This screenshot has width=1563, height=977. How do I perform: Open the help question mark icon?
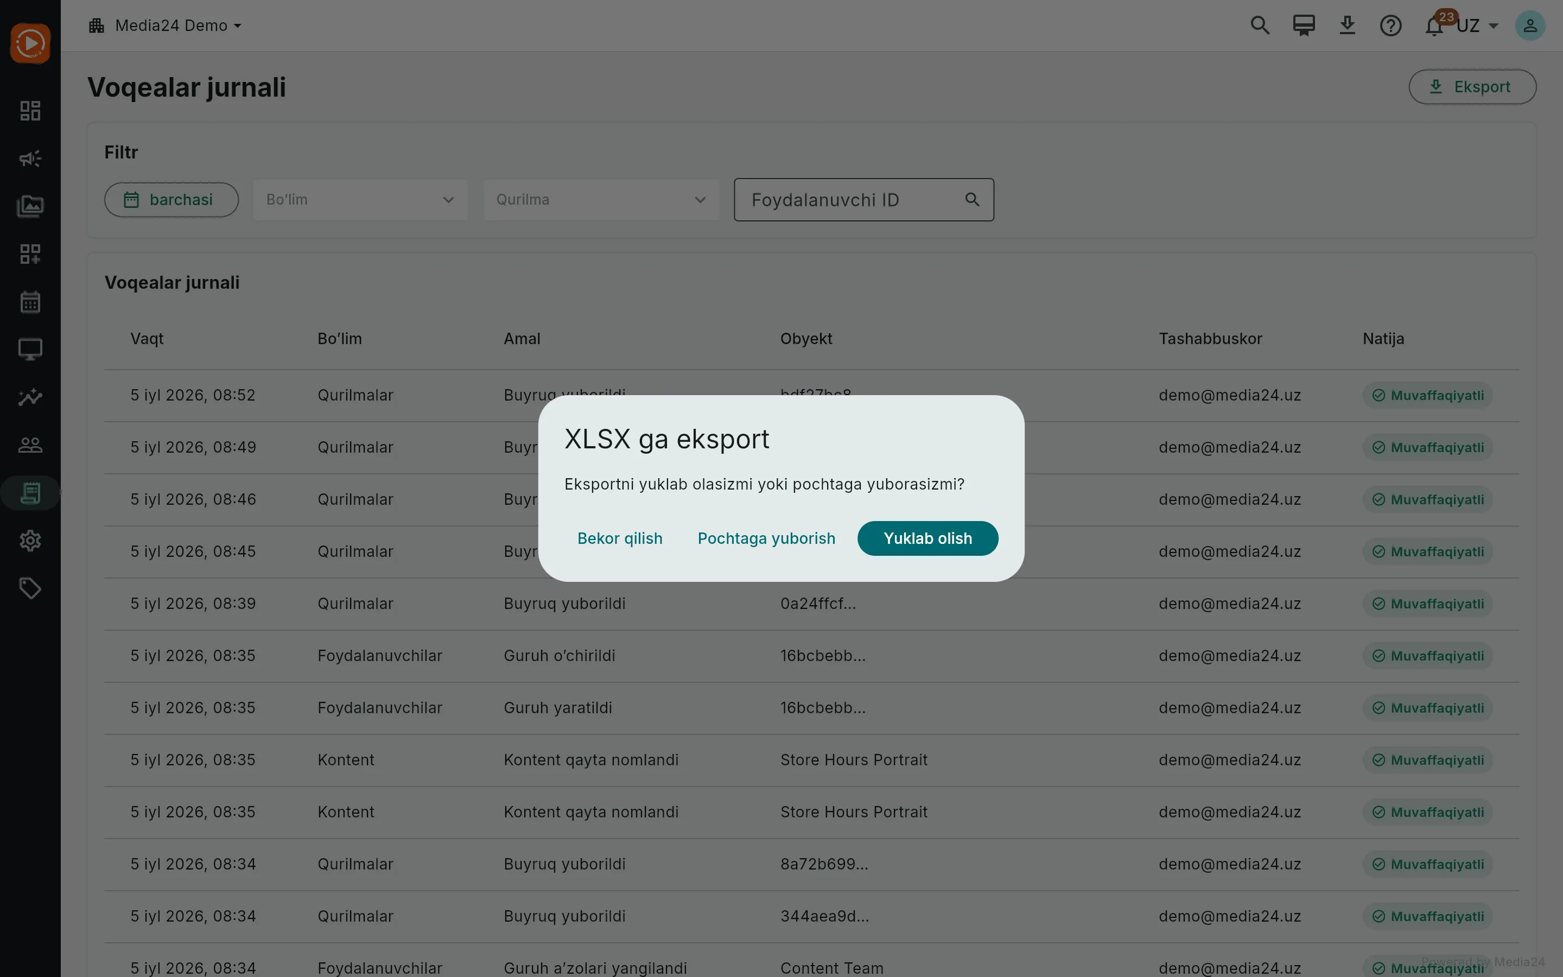pos(1390,26)
